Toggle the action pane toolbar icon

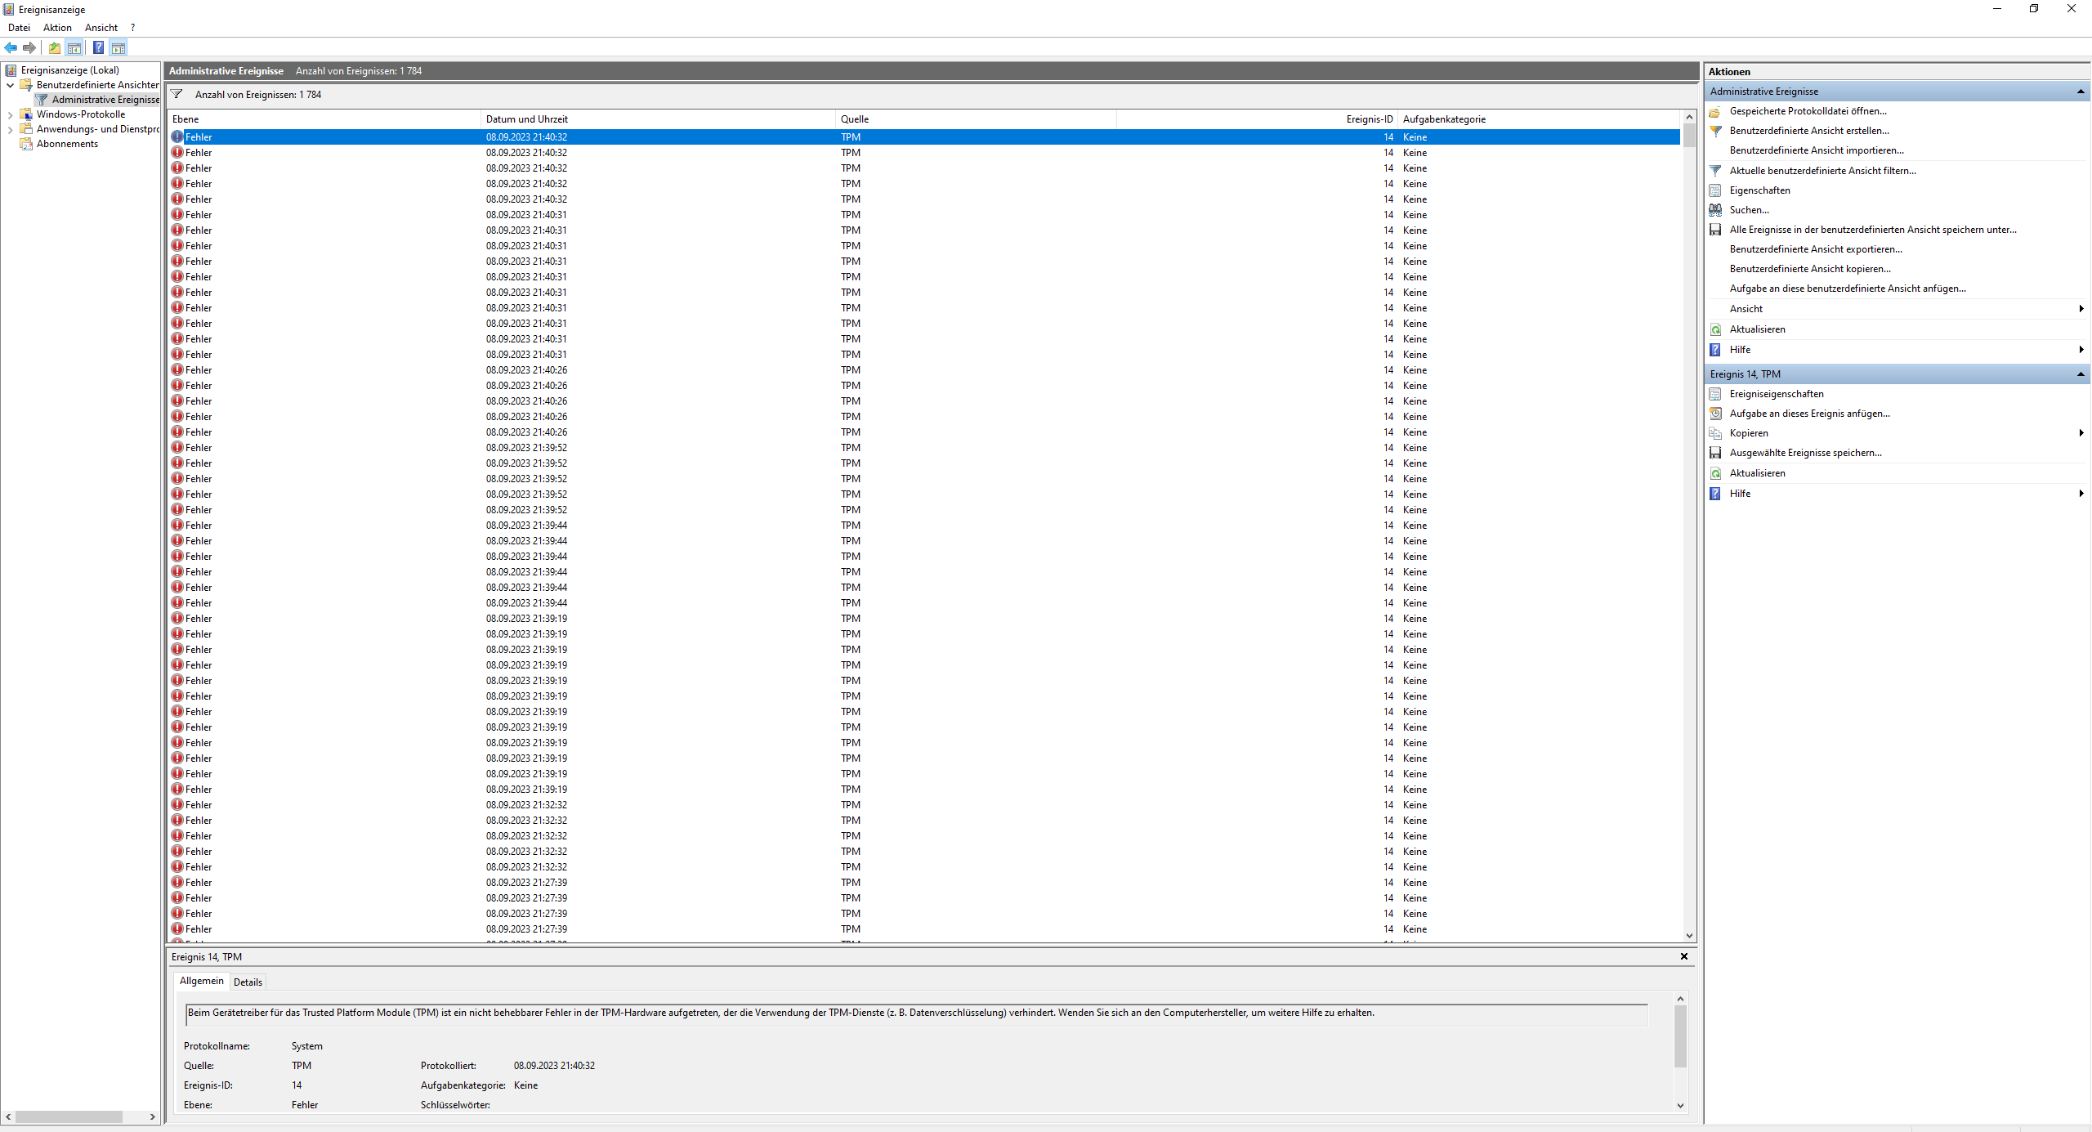click(x=118, y=47)
